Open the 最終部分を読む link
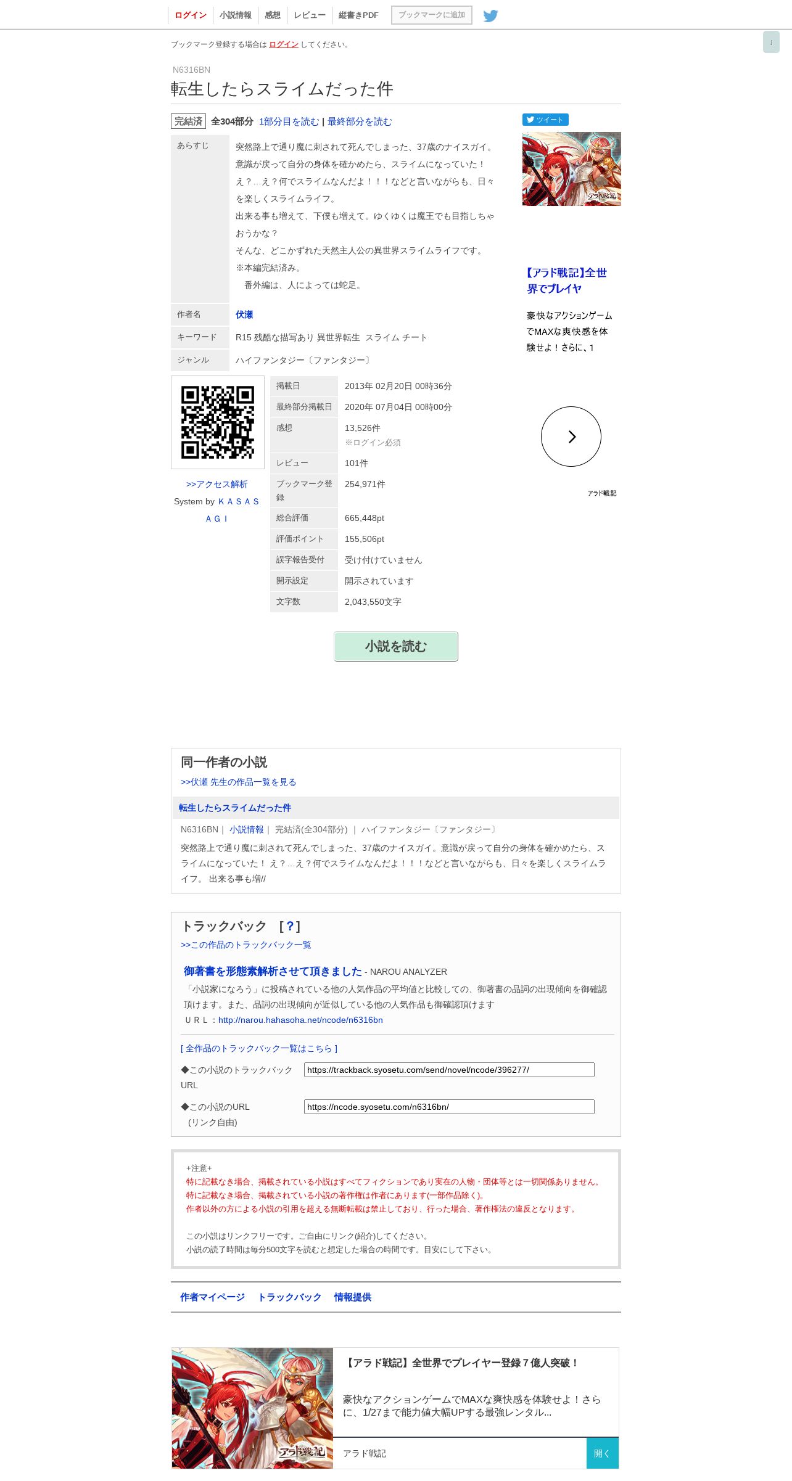This screenshot has width=792, height=1481. [x=360, y=121]
